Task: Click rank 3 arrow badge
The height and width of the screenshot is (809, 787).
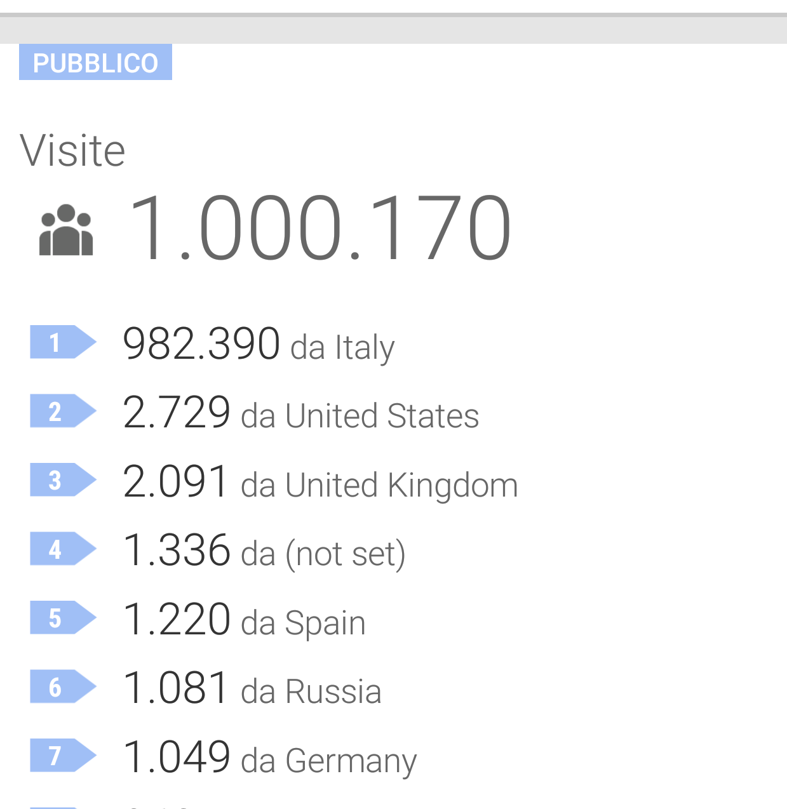Action: click(x=62, y=480)
